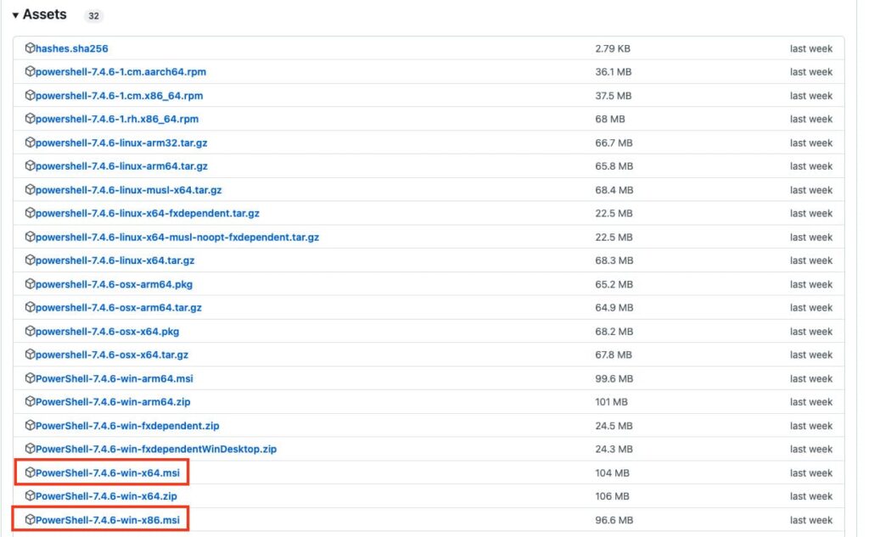
Task: Click the package icon beside win-x64.msi
Action: coord(30,473)
